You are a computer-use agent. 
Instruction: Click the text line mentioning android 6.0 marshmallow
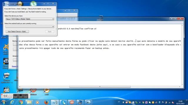[x=77, y=29]
